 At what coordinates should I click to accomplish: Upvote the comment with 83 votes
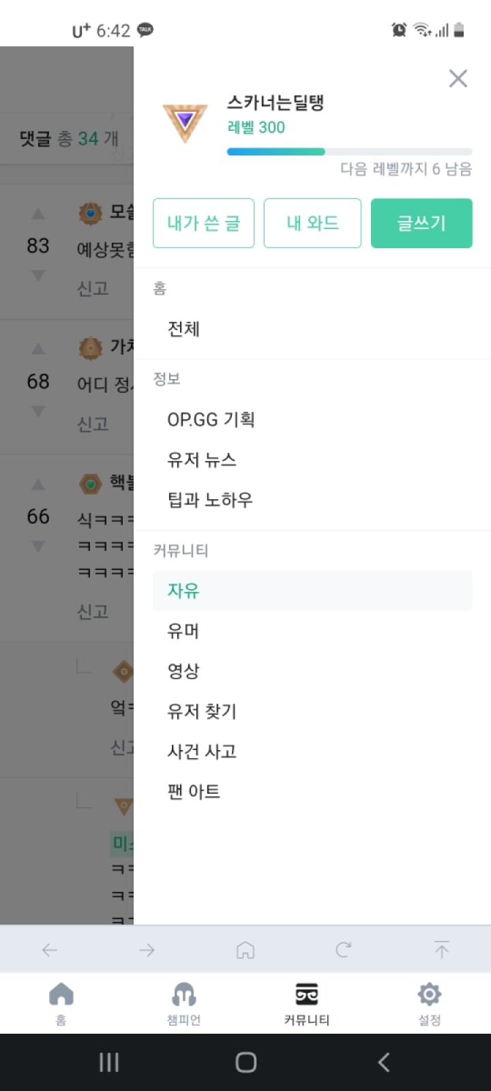point(38,214)
